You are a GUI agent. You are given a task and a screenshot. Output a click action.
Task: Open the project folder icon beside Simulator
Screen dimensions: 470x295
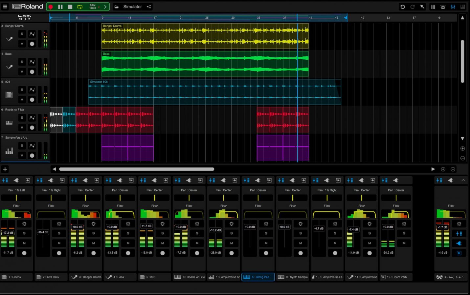point(117,7)
